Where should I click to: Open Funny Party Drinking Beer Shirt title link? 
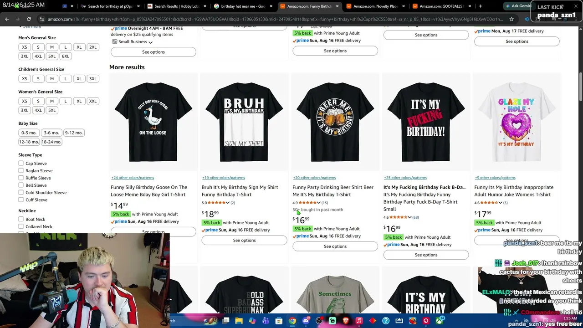pos(333,191)
